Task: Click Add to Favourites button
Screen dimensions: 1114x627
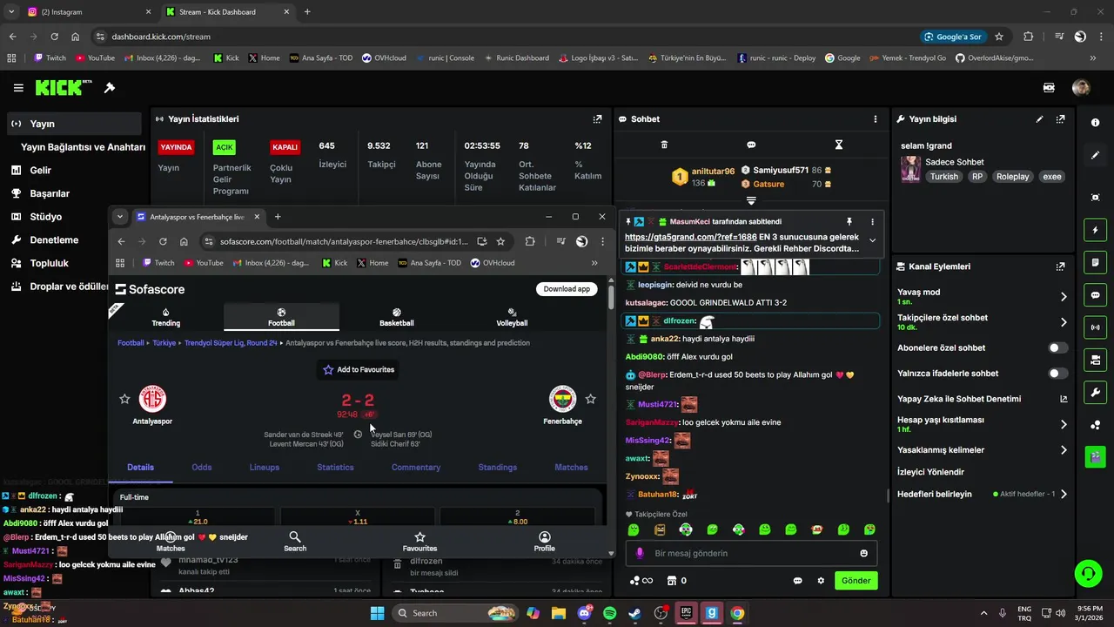Action: (x=358, y=370)
